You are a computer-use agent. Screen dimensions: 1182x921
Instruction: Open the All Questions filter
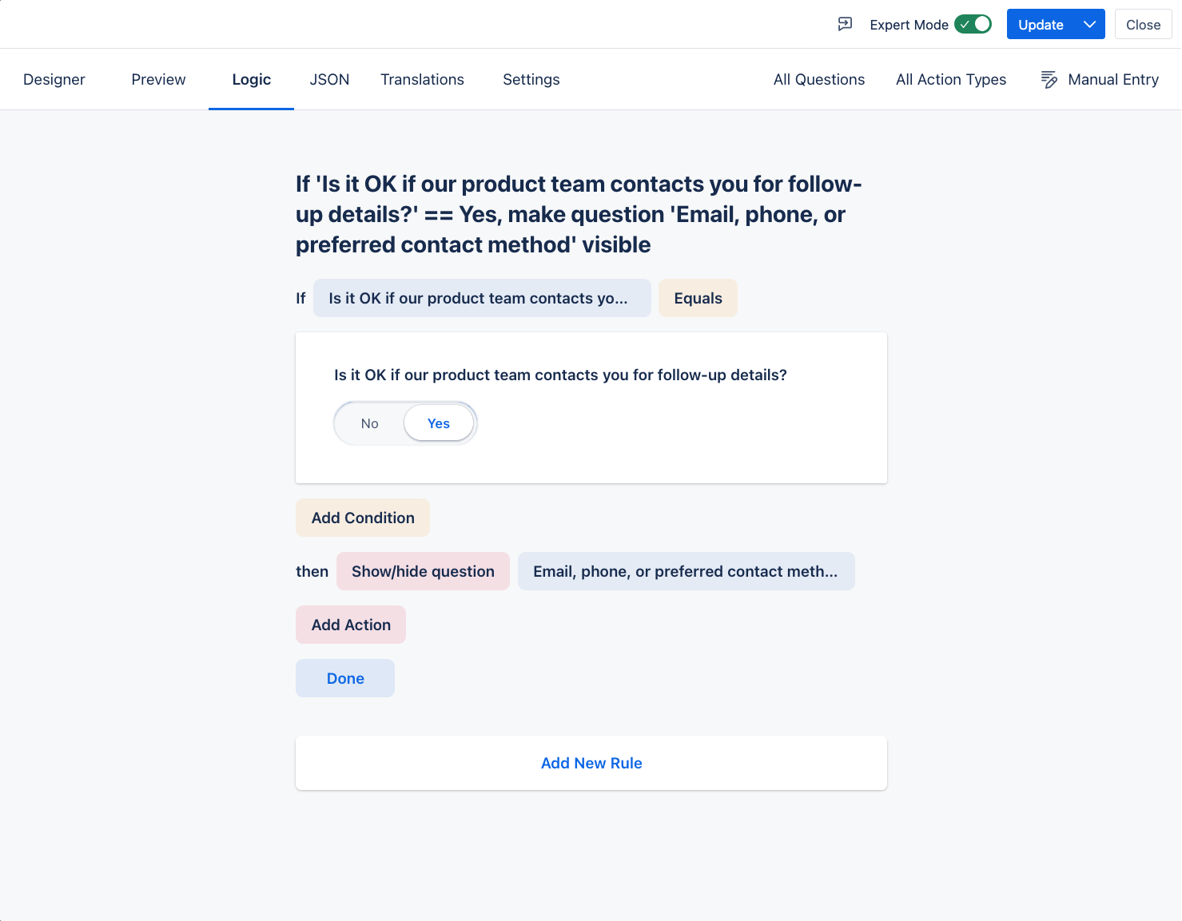(x=818, y=80)
